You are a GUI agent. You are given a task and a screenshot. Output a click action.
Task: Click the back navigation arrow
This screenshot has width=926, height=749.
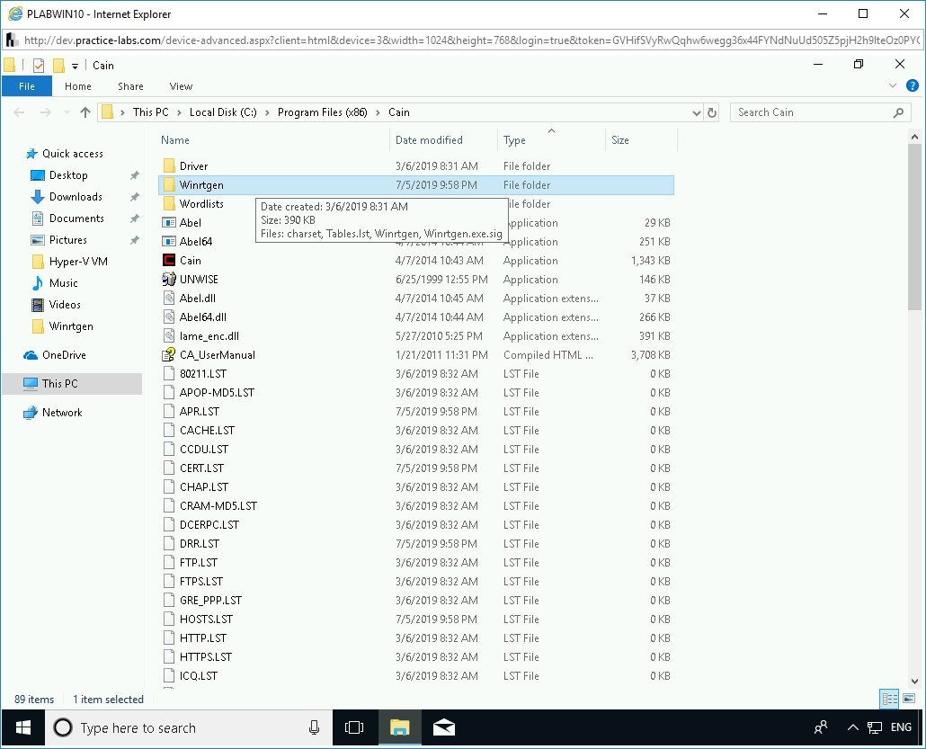20,111
